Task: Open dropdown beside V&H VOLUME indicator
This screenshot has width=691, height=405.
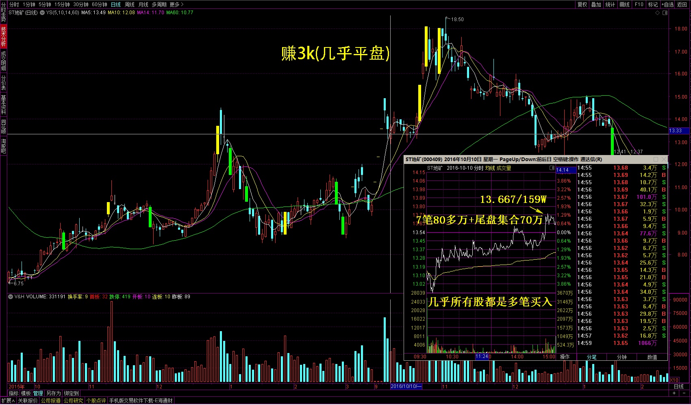Action: [x=10, y=297]
